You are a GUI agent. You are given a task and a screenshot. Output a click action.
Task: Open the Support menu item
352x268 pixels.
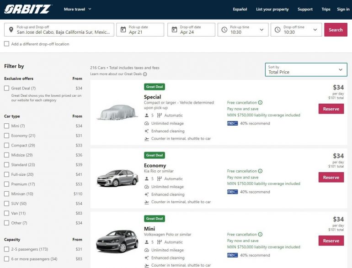[x=305, y=9]
